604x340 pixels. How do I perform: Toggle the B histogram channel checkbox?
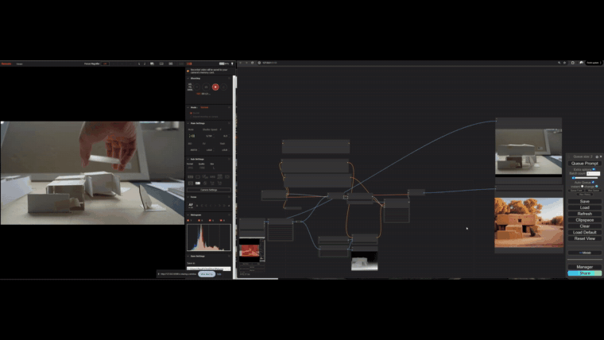click(x=221, y=221)
